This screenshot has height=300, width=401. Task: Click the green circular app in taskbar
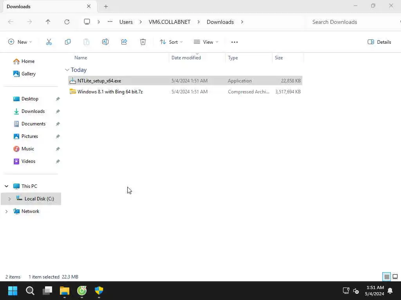point(82,291)
